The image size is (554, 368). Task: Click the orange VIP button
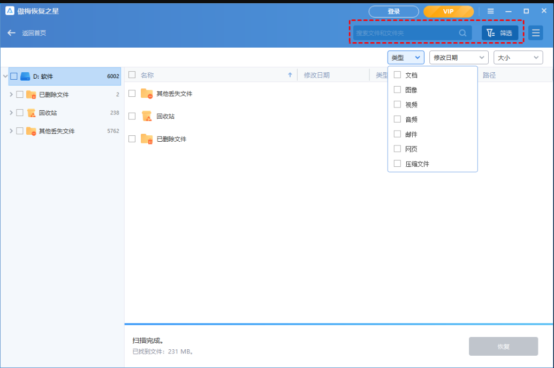tap(449, 12)
